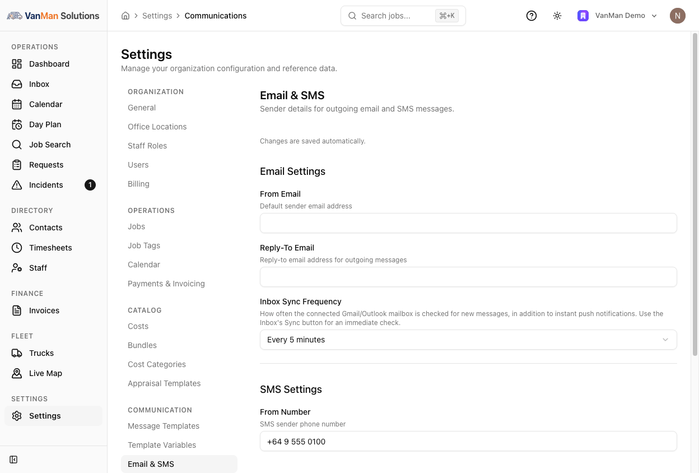699x473 pixels.
Task: Click the Calendar icon under Operations sidebar
Action: tap(17, 104)
